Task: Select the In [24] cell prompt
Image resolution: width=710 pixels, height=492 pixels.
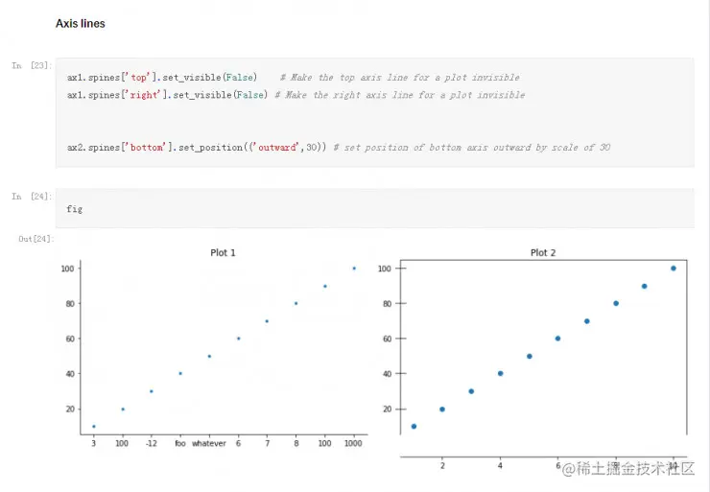Action: [x=32, y=196]
